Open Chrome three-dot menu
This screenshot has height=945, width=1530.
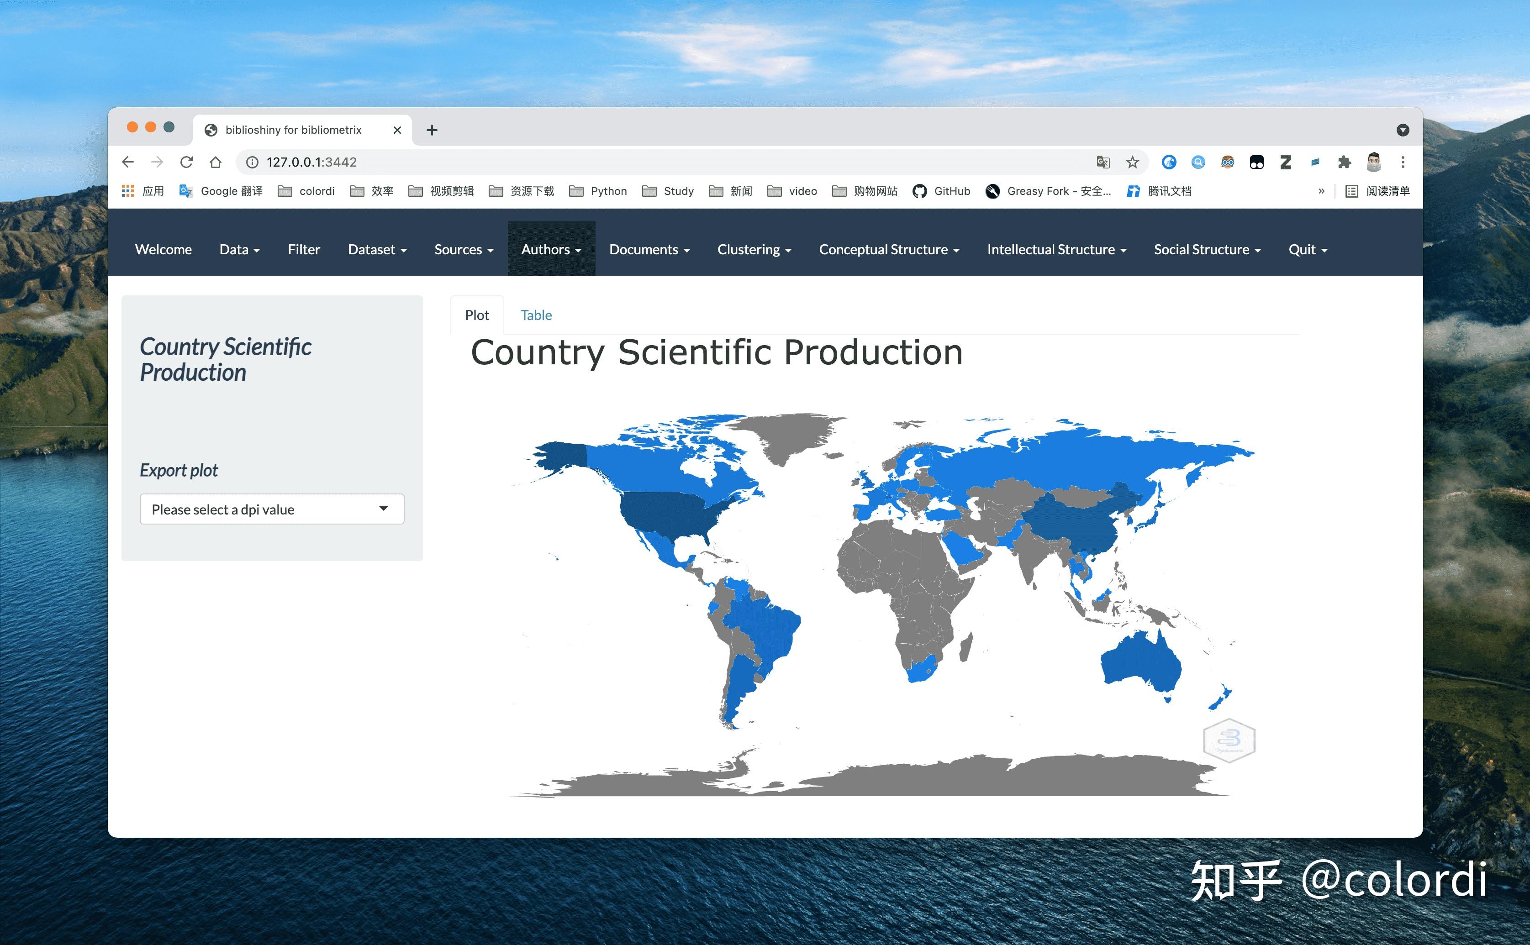click(x=1403, y=162)
